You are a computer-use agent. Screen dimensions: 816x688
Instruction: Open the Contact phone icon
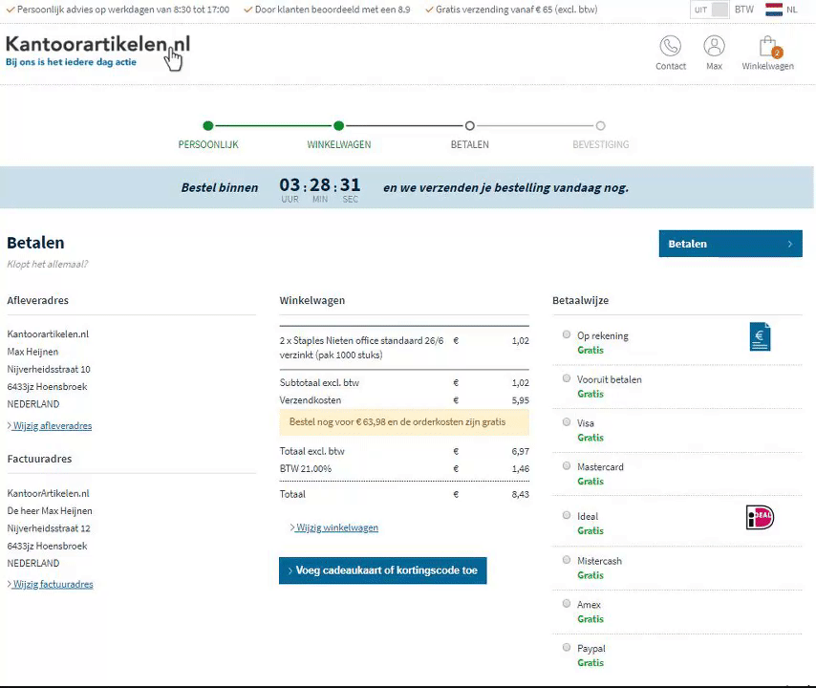tap(671, 46)
